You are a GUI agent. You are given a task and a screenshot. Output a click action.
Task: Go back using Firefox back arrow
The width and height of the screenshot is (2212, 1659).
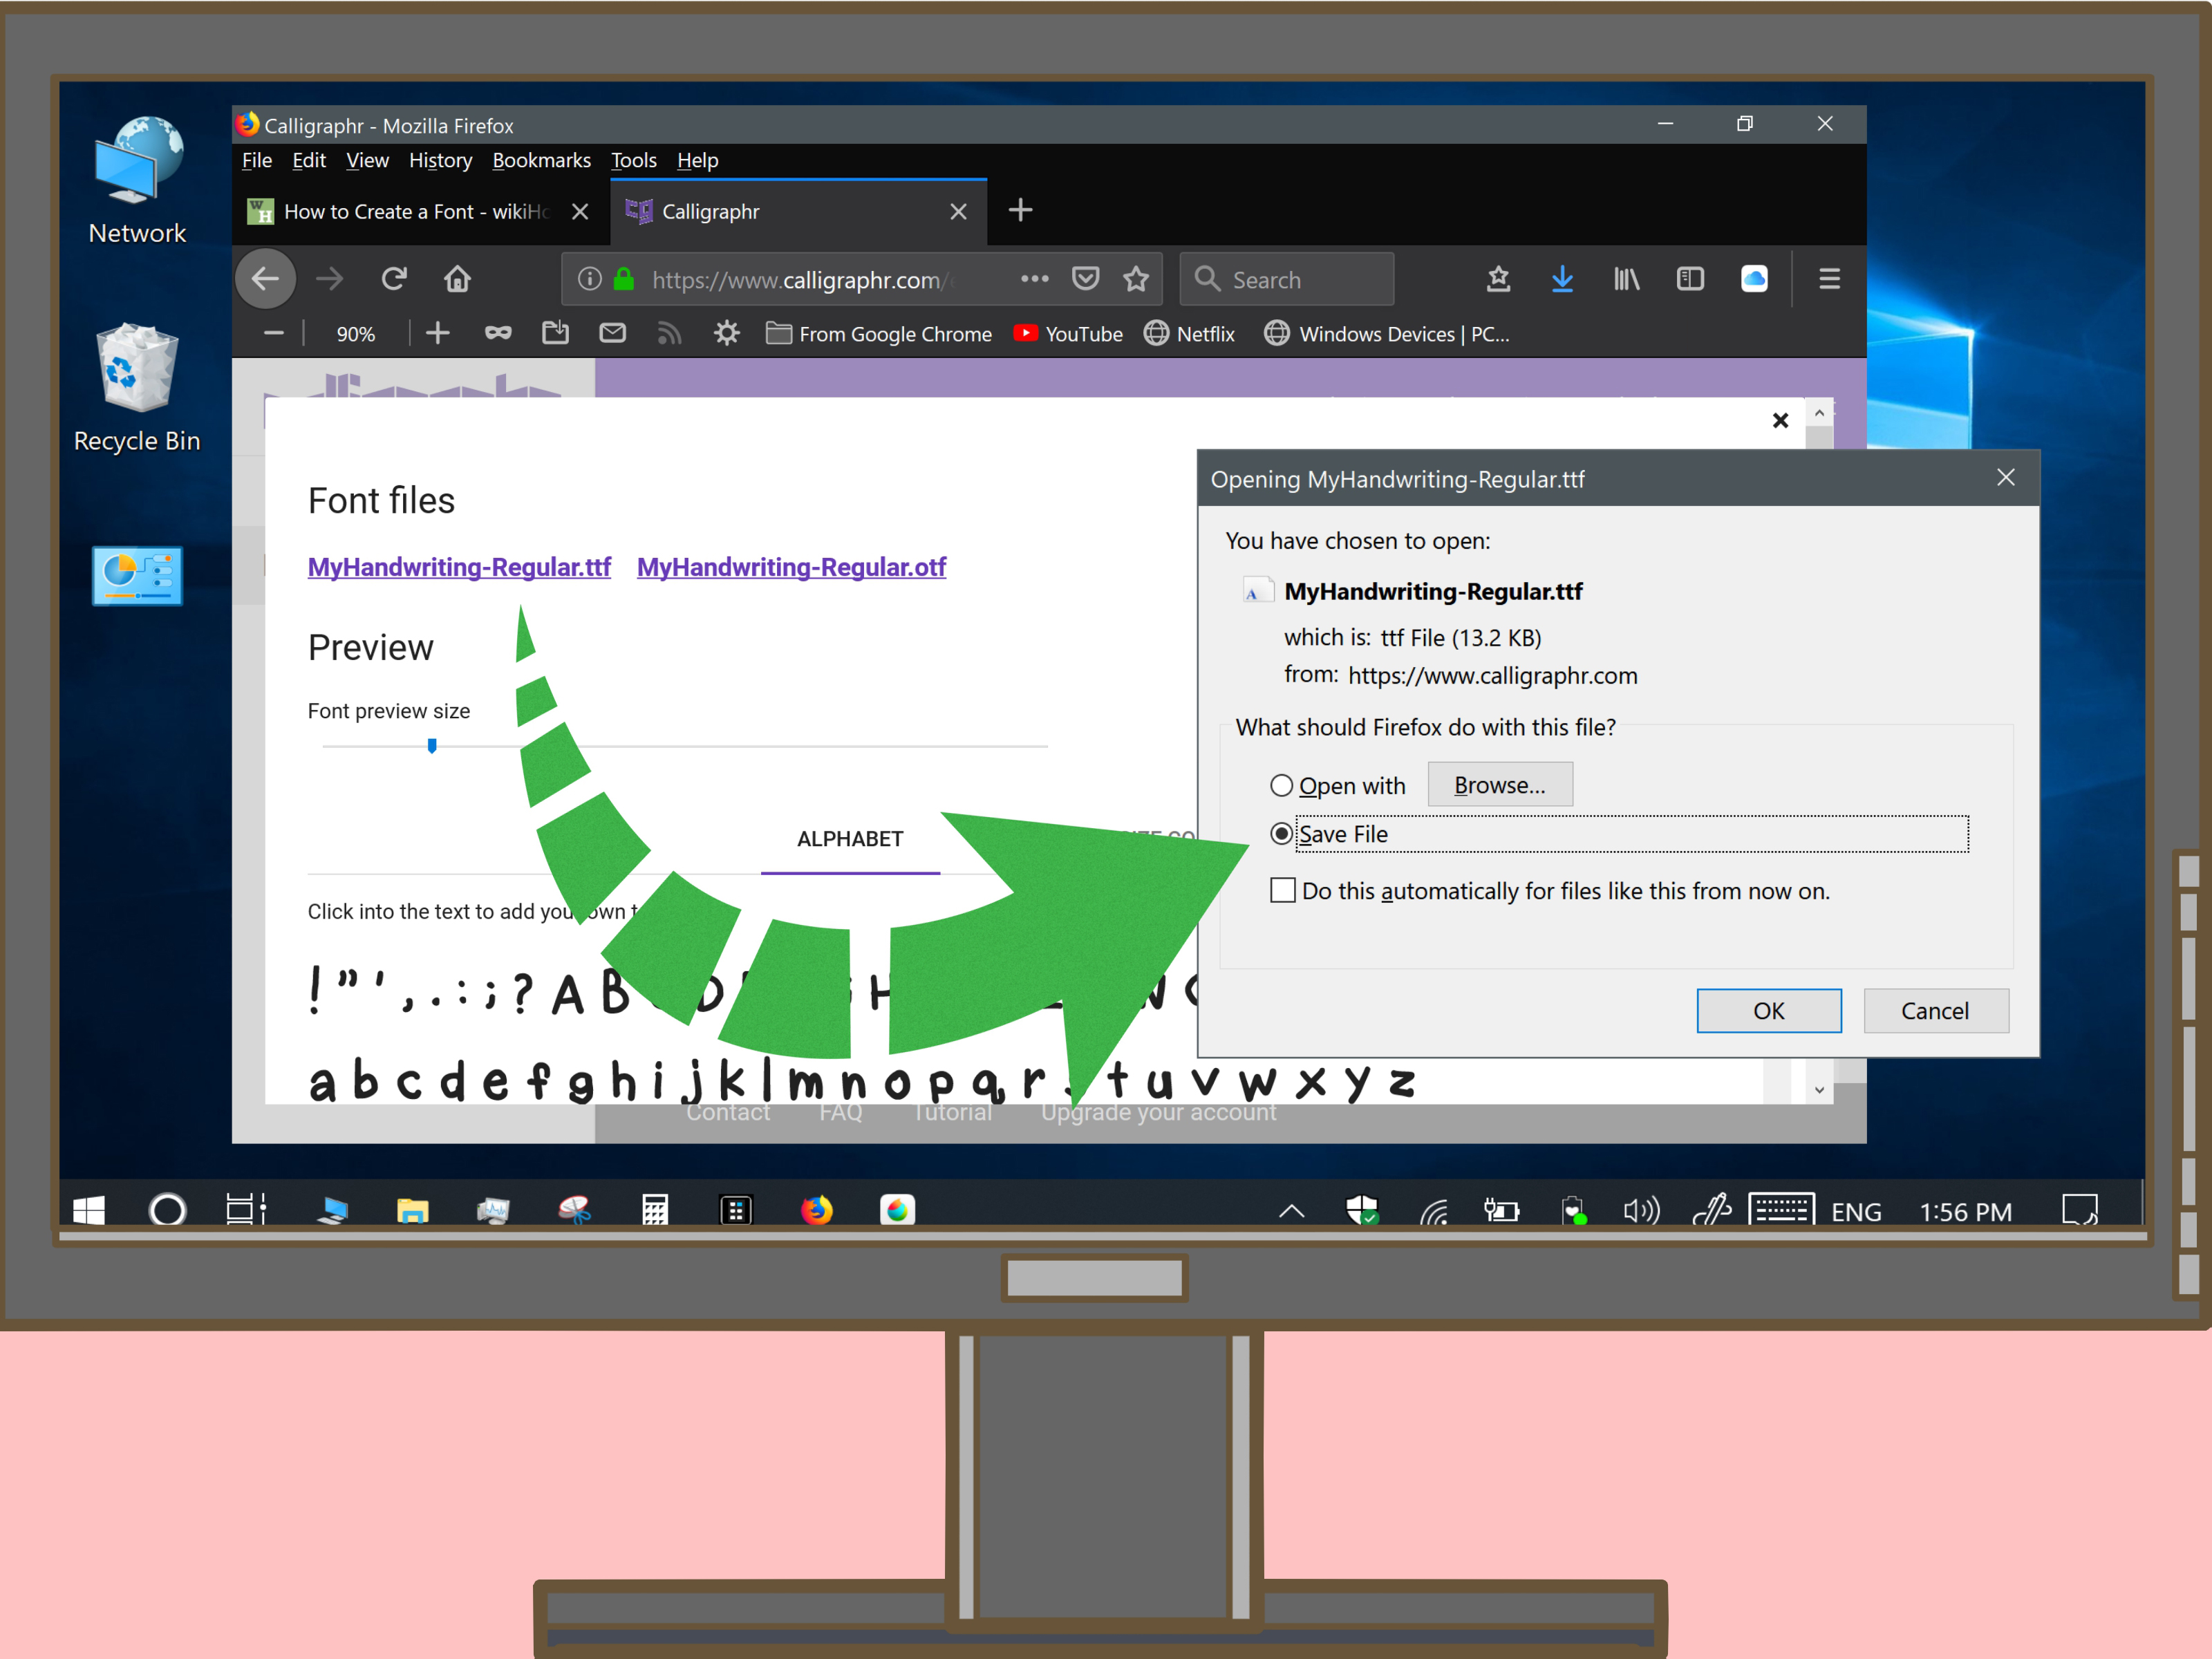265,279
